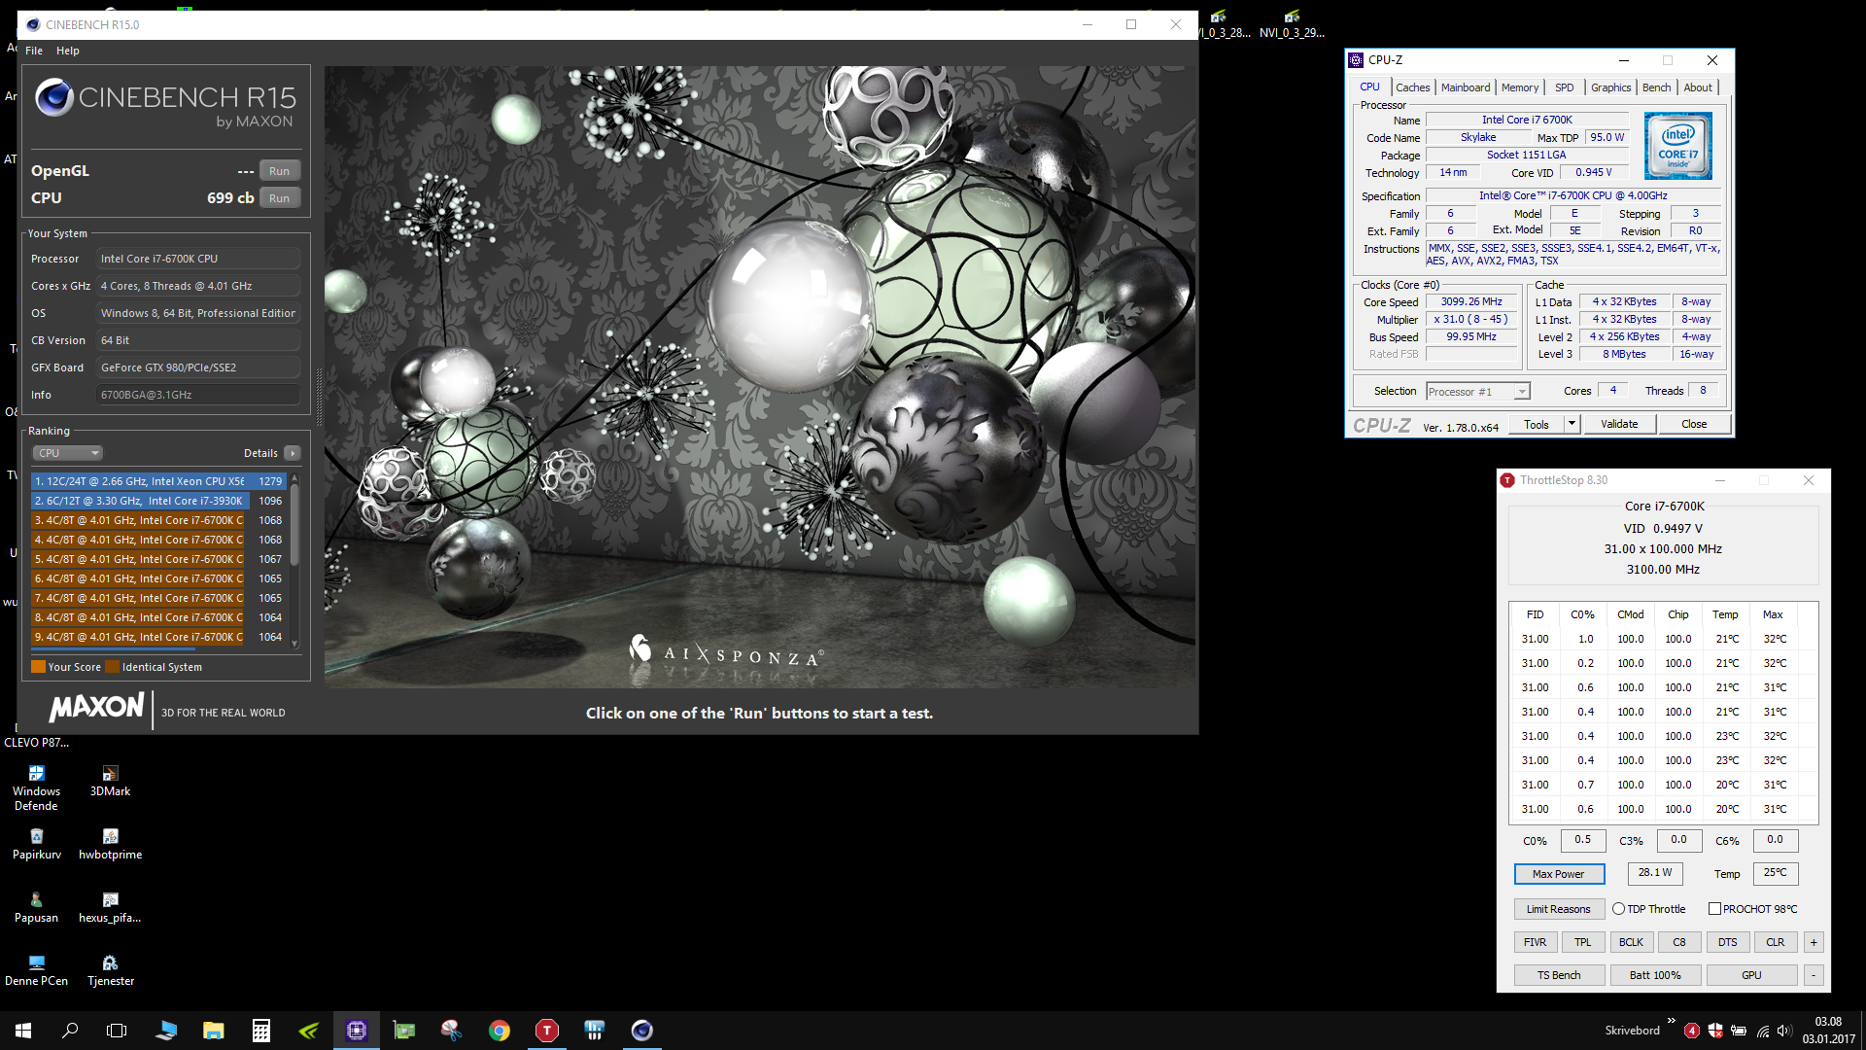This screenshot has height=1050, width=1866.
Task: Click the CLR button in ThrottleStop
Action: (1775, 942)
